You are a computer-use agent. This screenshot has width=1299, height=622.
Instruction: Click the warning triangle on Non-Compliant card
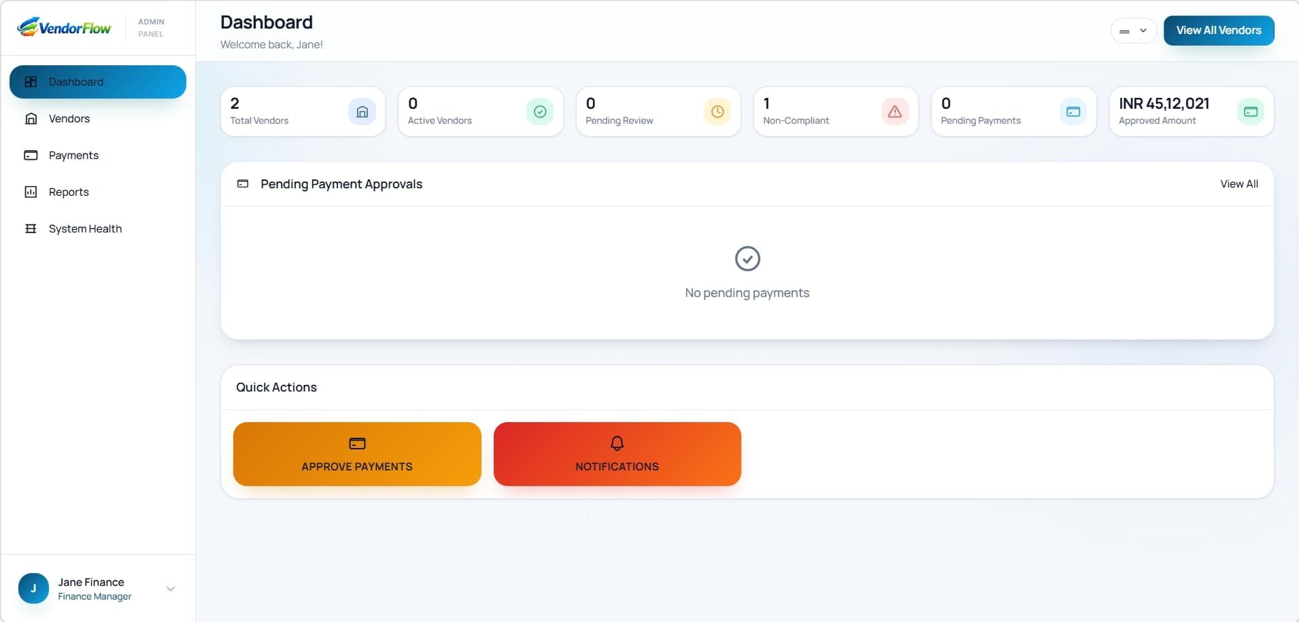894,111
